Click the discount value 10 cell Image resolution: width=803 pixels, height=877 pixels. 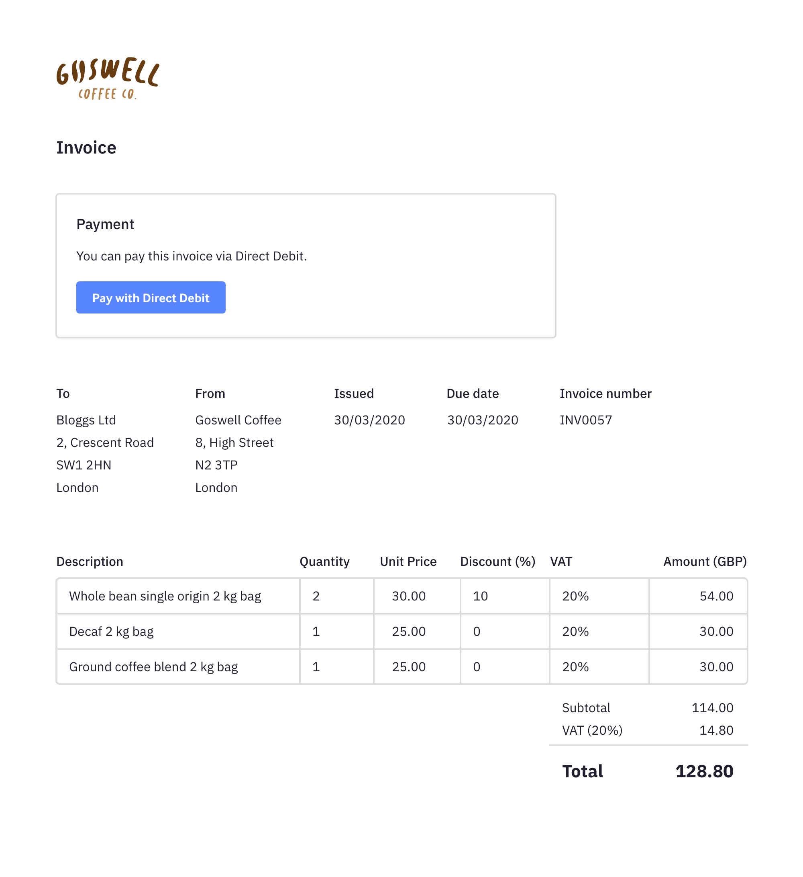click(x=504, y=596)
